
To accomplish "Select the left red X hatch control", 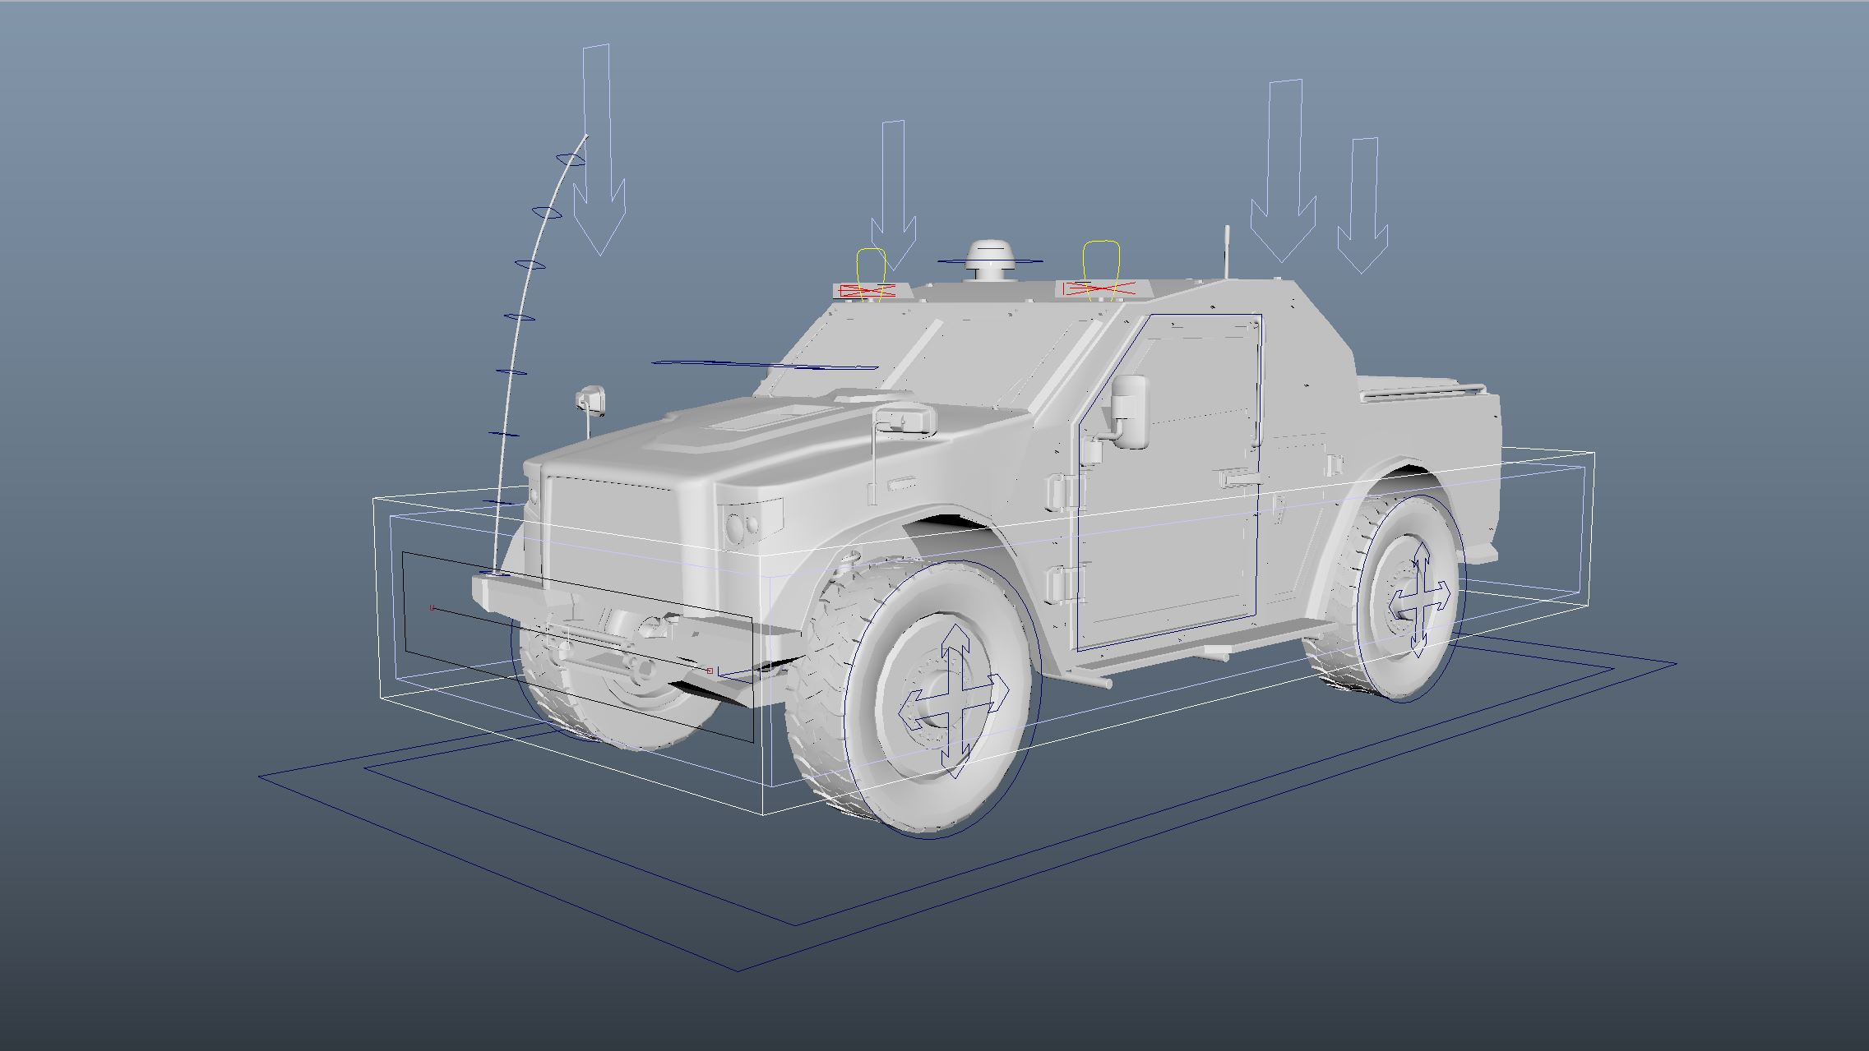I will 866,290.
